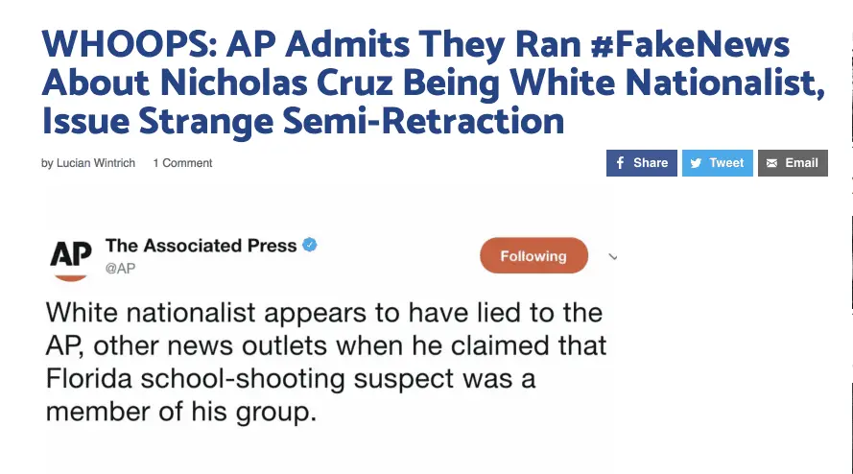
Task: Click the blue verified checkmark badge
Action: 309,246
